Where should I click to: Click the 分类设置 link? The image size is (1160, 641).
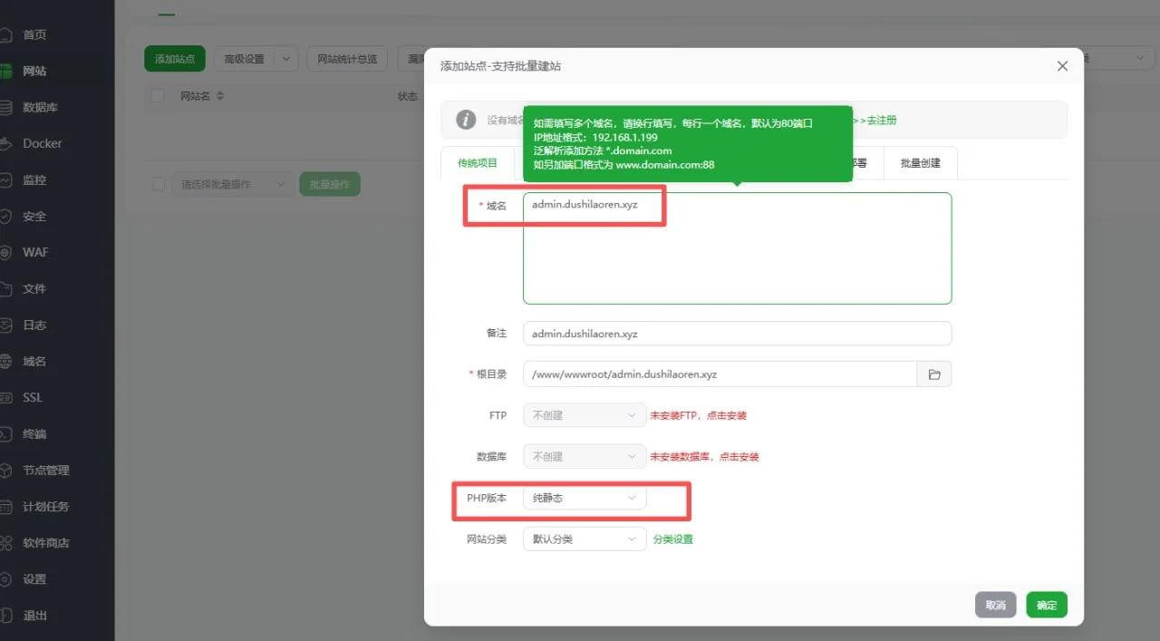672,539
